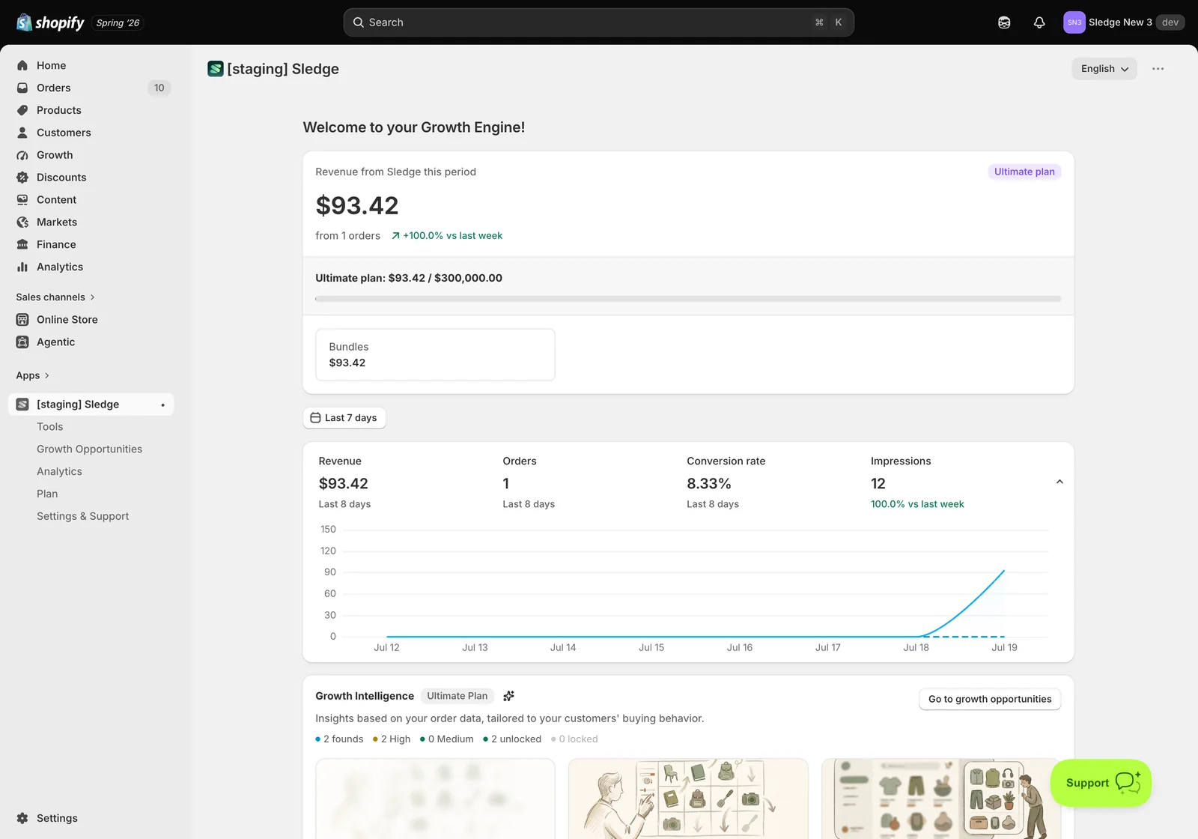This screenshot has height=839, width=1198.
Task: Click the Growth gauge icon
Action: click(22, 155)
